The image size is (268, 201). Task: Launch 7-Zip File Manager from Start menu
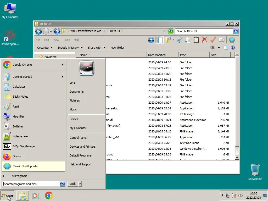pos(34,146)
